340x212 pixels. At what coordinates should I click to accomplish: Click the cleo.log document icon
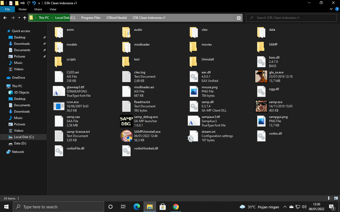click(x=126, y=76)
